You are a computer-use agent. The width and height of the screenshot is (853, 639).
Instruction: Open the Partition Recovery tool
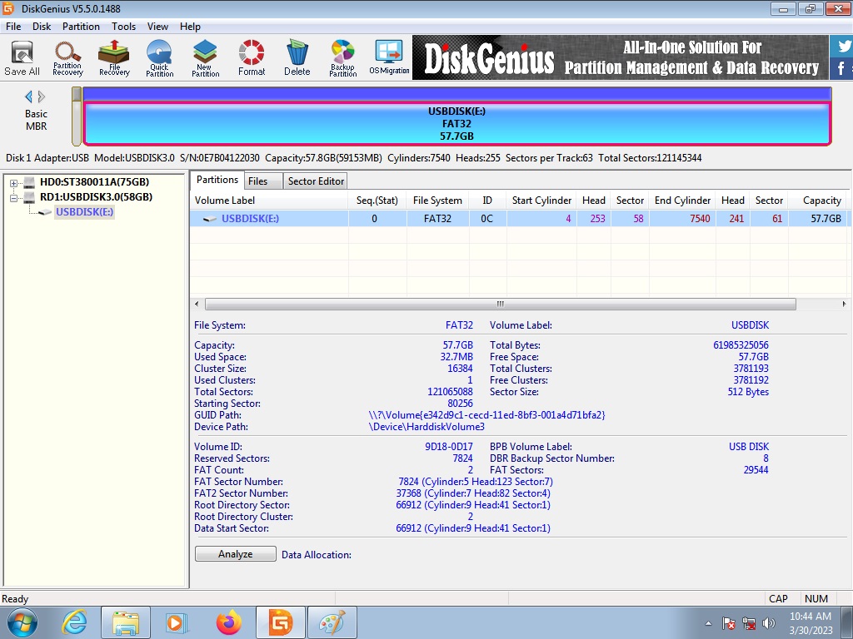pos(67,57)
